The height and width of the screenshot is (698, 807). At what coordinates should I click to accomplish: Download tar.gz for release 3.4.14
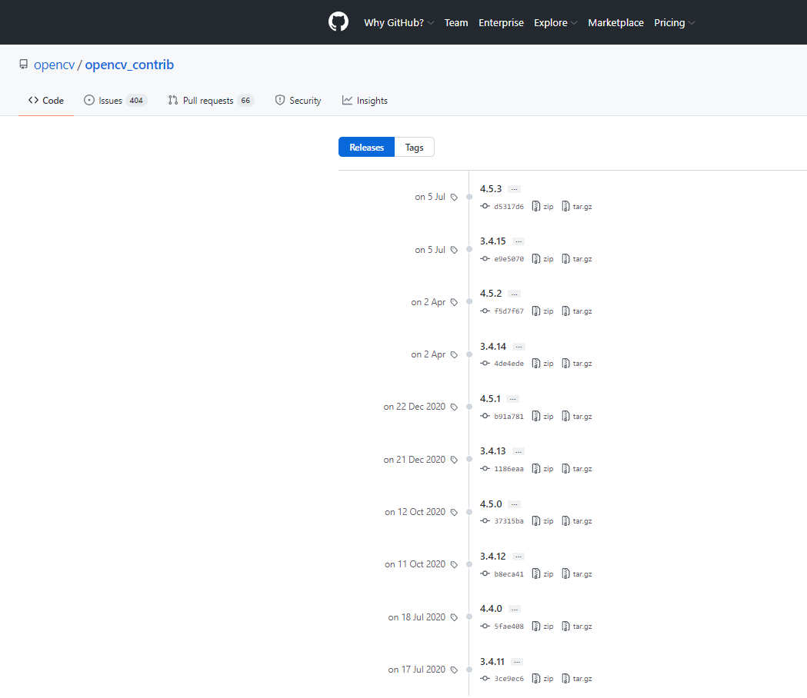(x=577, y=364)
